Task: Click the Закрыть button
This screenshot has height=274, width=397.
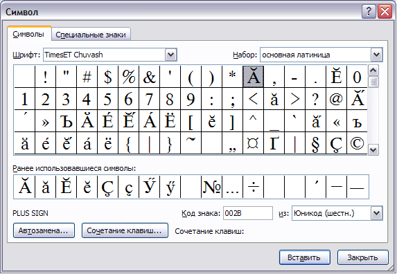Action: tap(363, 257)
